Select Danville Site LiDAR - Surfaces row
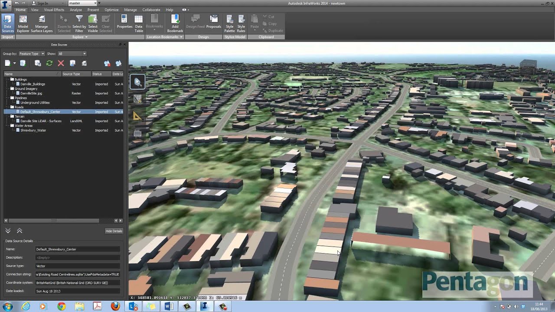 [x=64, y=121]
